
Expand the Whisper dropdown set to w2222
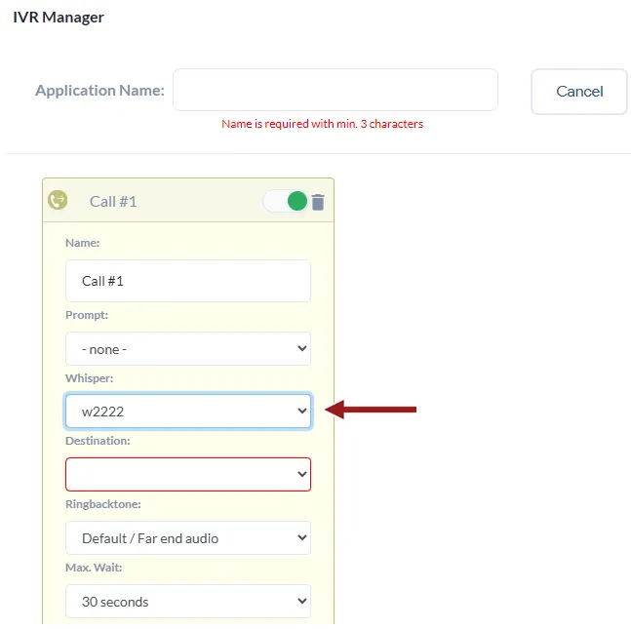click(x=187, y=412)
